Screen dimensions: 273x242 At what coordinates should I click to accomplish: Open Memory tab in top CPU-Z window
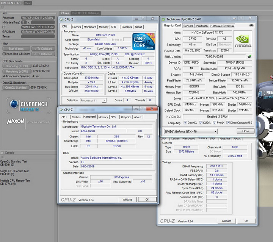point(104,27)
